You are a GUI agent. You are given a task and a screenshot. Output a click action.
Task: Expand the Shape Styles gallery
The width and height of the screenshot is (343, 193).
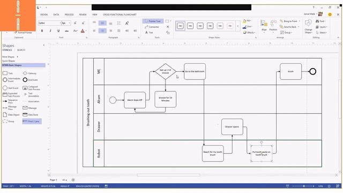pyautogui.click(x=237, y=26)
